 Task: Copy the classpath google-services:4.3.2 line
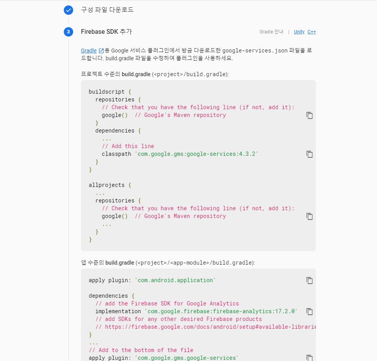click(309, 154)
